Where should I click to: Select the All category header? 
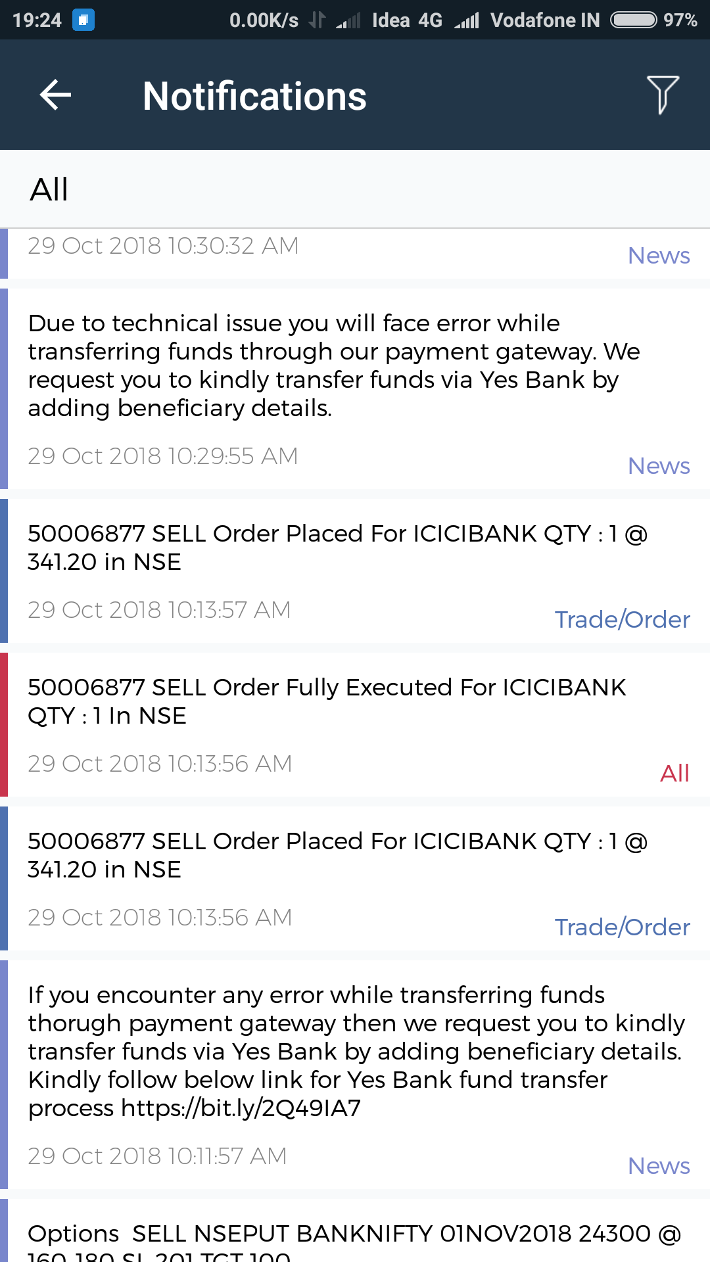(x=49, y=190)
